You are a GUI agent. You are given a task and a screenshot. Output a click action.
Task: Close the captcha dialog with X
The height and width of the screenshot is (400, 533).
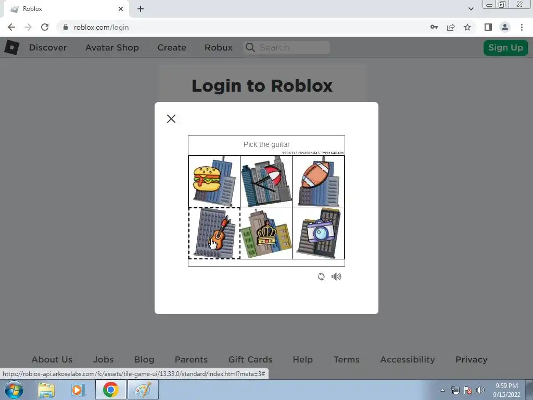[x=171, y=119]
